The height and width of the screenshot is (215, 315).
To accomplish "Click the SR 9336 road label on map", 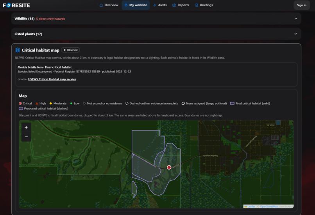I will 270,125.
